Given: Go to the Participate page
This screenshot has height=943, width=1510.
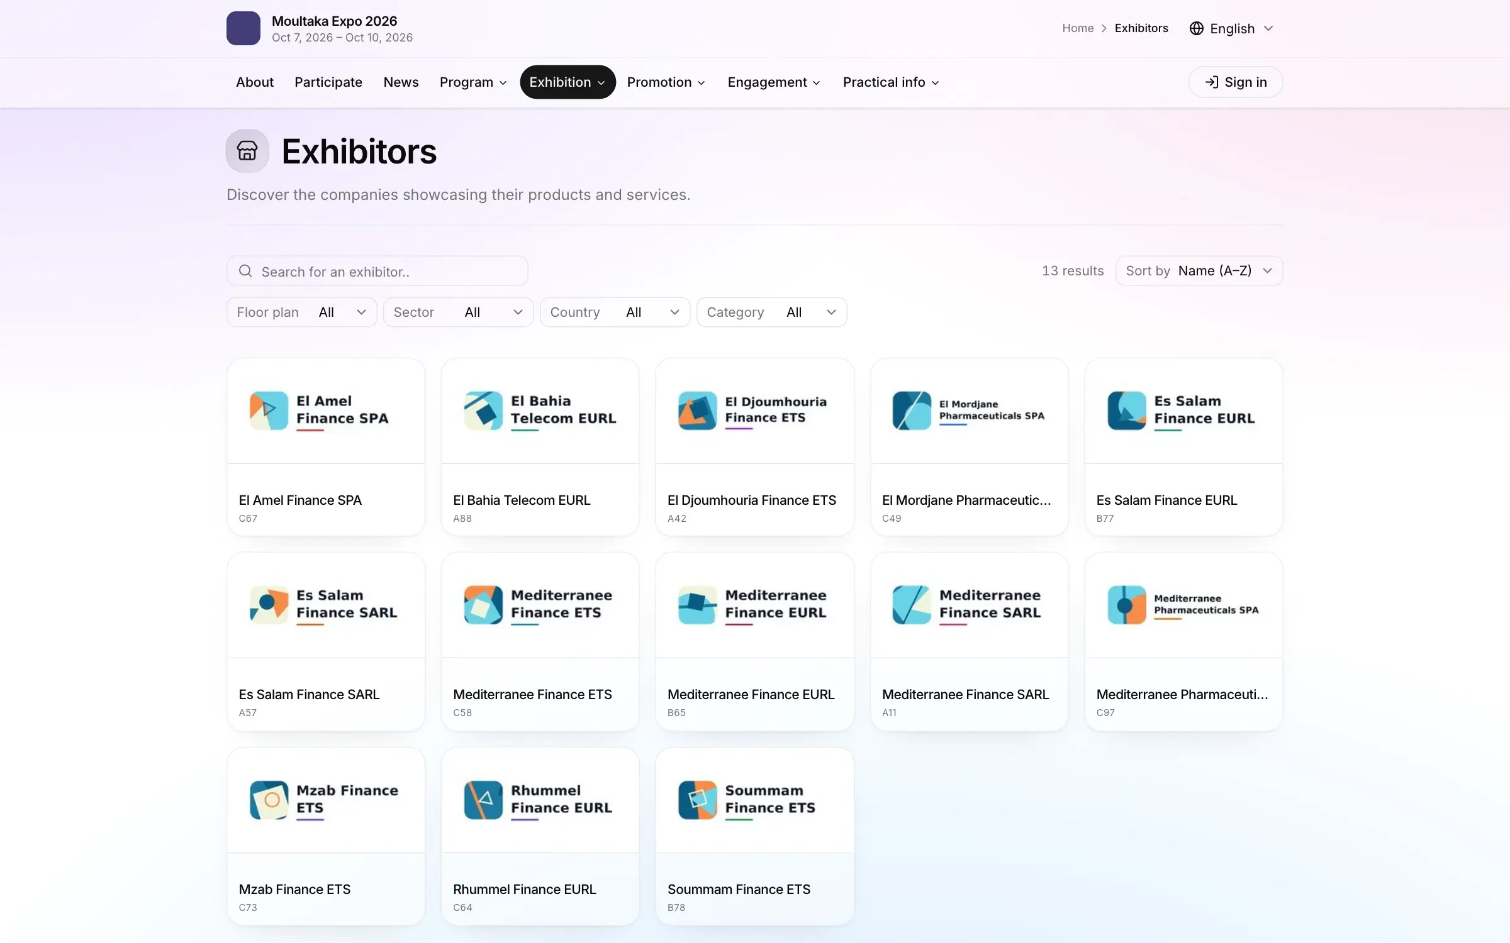Looking at the screenshot, I should 328,82.
